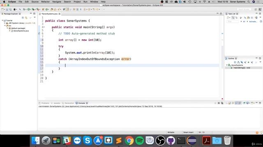Click the orange status bar icon
The height and width of the screenshot is (147, 263).
257,132
